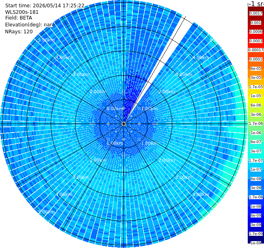The height and width of the screenshot is (248, 264).
Task: Click the Elevation(deg): nan text
Action: tap(29, 25)
